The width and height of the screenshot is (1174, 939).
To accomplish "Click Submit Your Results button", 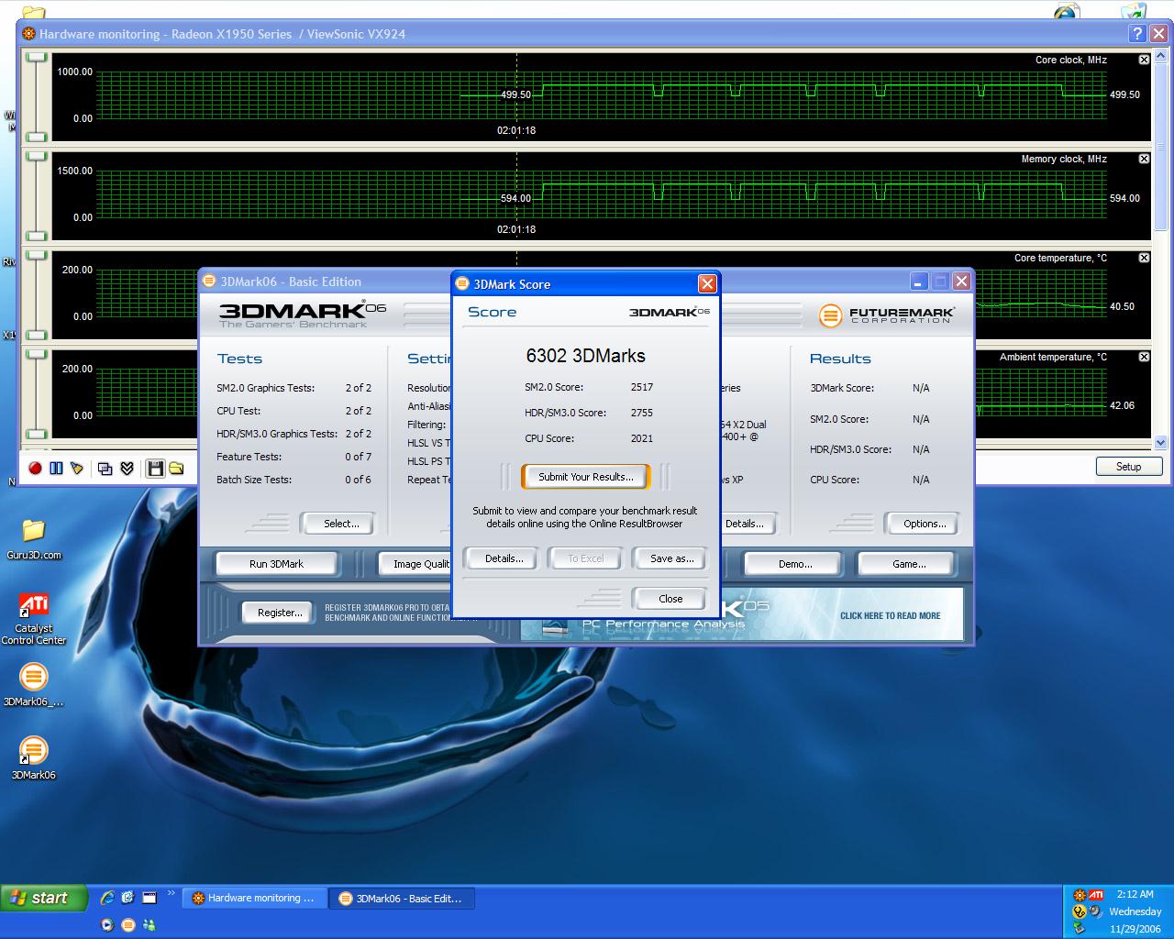I will pos(585,477).
